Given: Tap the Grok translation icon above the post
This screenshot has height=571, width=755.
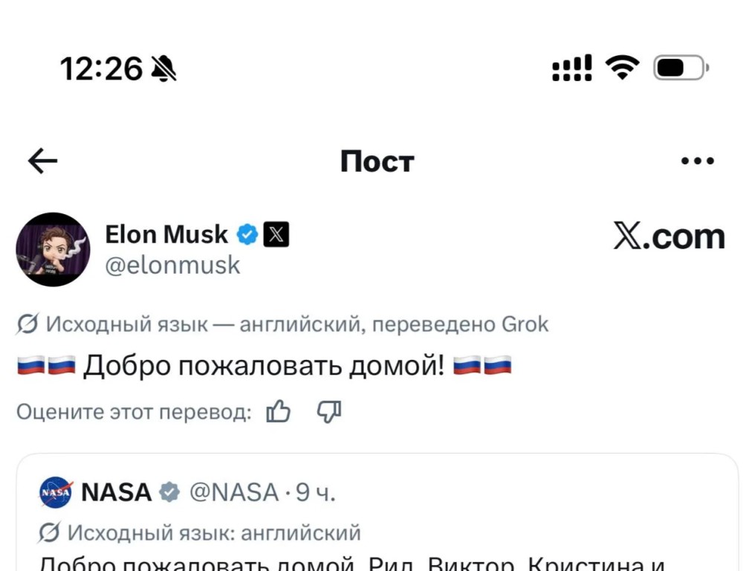Looking at the screenshot, I should pyautogui.click(x=27, y=324).
